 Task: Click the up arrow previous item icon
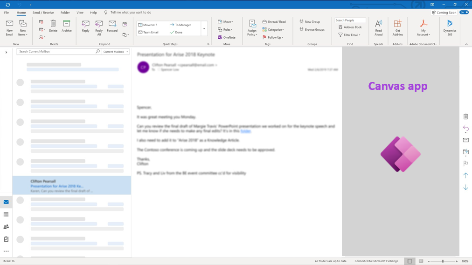tap(465, 175)
